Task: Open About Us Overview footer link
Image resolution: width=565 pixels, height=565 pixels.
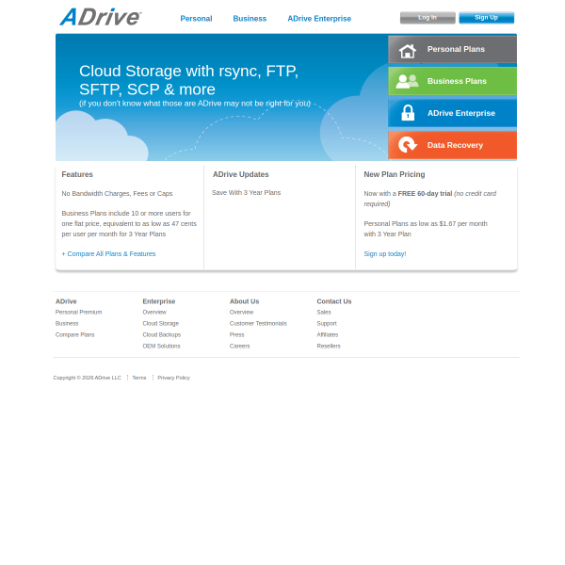Action: point(241,313)
